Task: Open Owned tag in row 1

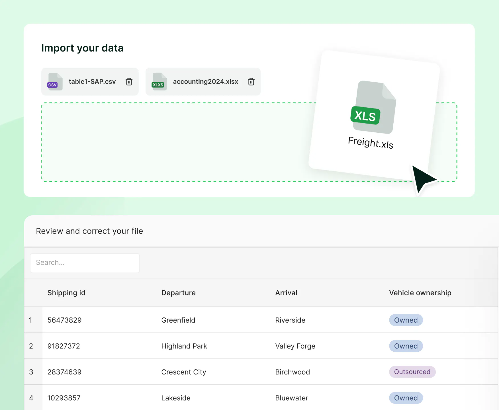Action: pos(406,320)
